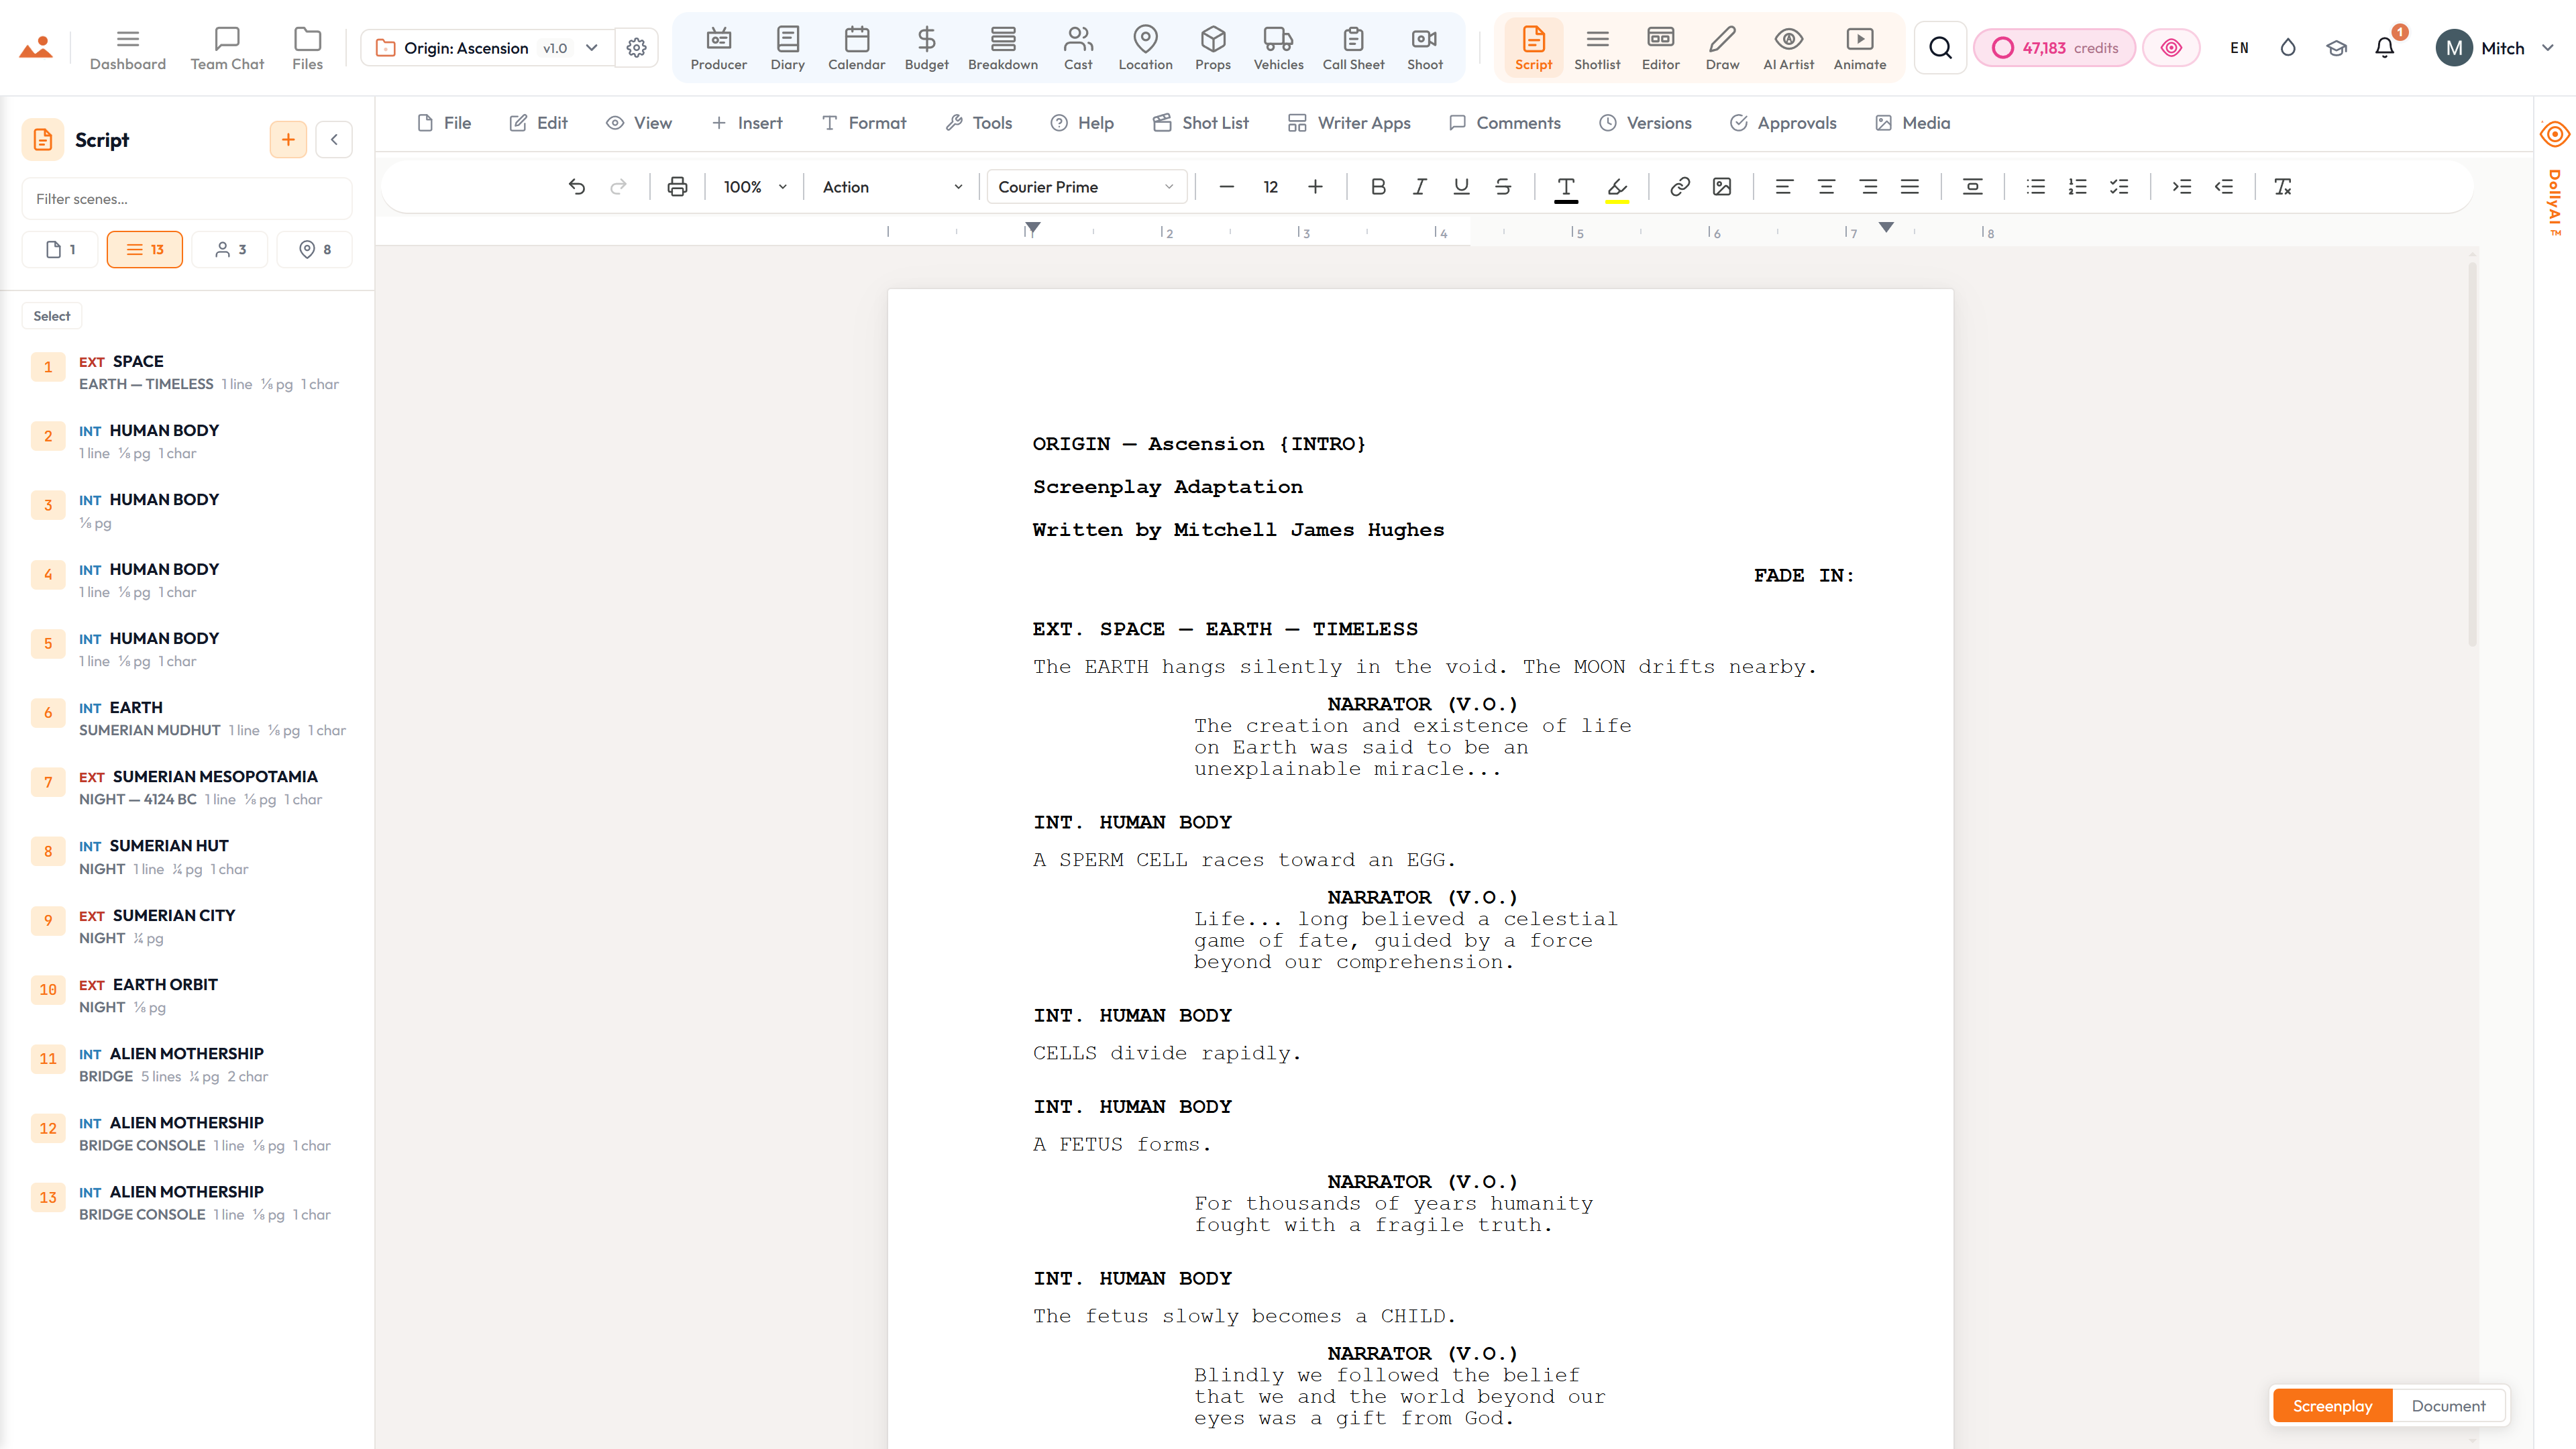2576x1449 pixels.
Task: Open the Versions tab
Action: (1645, 123)
